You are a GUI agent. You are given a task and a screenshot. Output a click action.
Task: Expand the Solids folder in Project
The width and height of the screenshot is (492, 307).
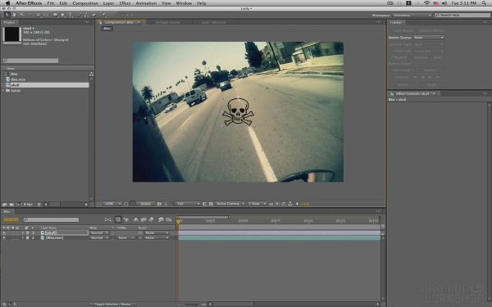coord(3,91)
